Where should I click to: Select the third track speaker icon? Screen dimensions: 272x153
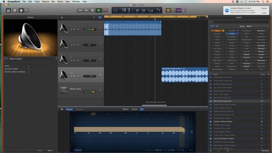pos(64,59)
